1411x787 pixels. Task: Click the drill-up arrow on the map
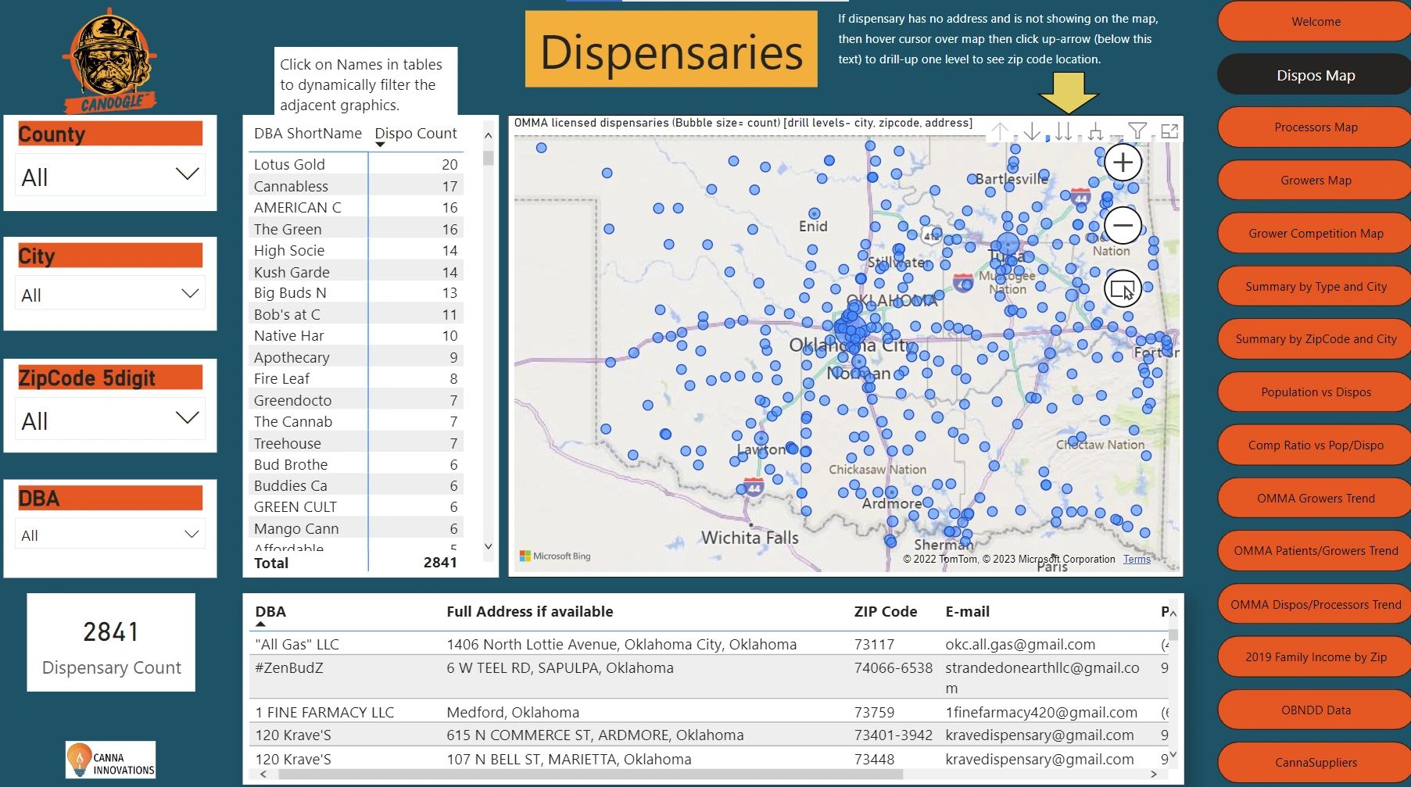coord(1001,131)
